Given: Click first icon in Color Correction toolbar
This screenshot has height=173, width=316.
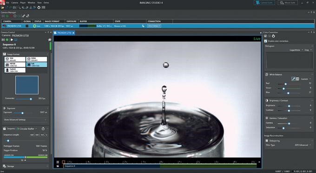Looking at the screenshot, I should coord(266,36).
